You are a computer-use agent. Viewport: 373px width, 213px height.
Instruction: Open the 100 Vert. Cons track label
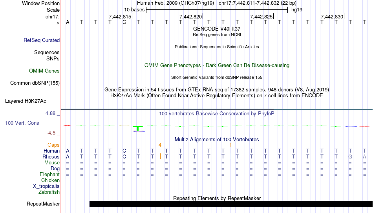pos(22,123)
